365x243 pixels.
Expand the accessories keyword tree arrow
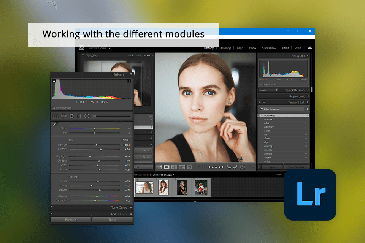coord(262,115)
